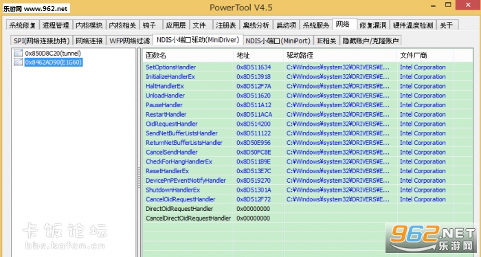Click Intel Corporation in PauseHandler row
Viewport: 481px width, 257px height.
coord(423,105)
